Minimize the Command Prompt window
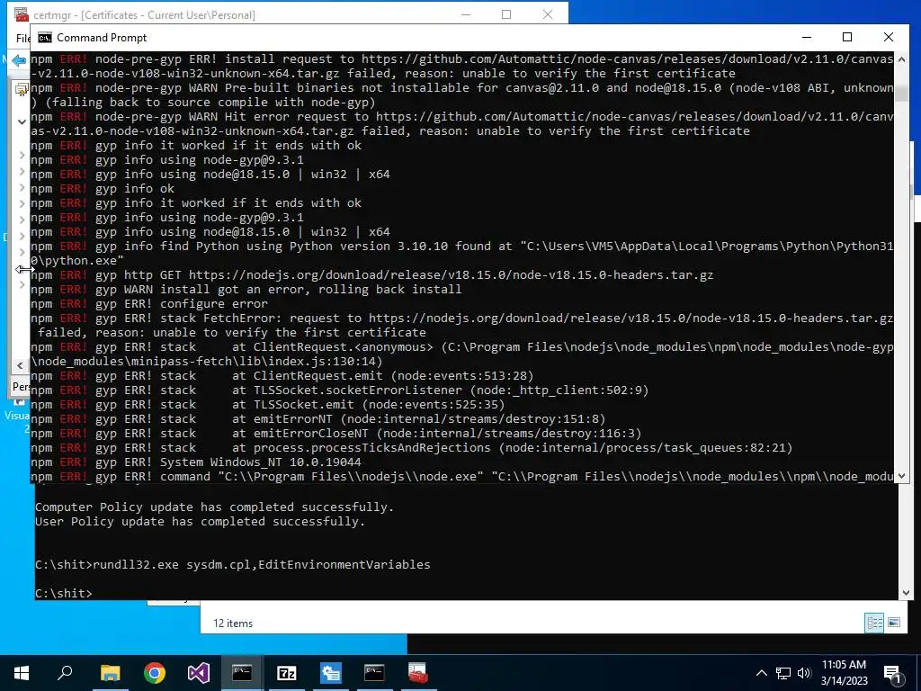 point(807,38)
